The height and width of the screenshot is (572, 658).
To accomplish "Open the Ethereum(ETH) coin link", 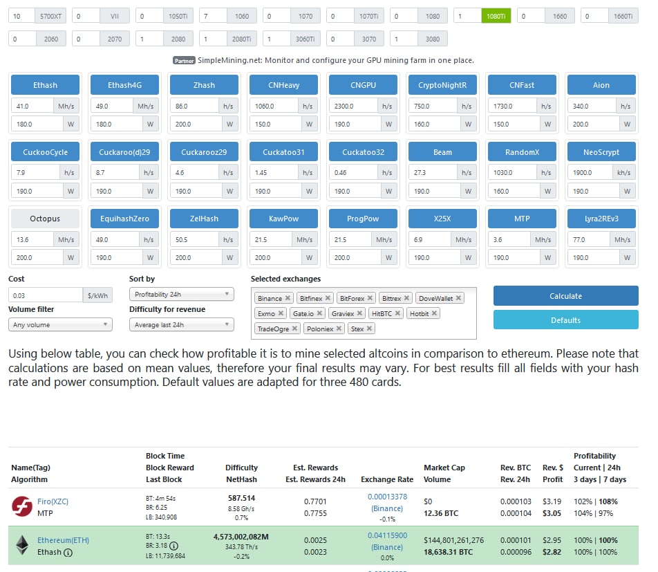I will tap(64, 540).
